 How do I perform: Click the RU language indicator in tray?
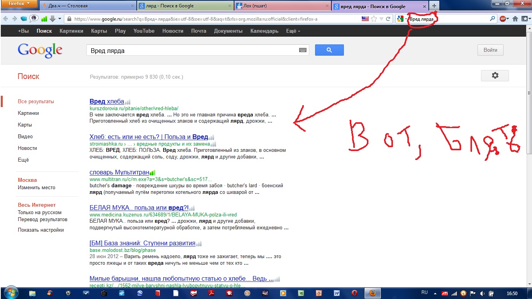425,292
